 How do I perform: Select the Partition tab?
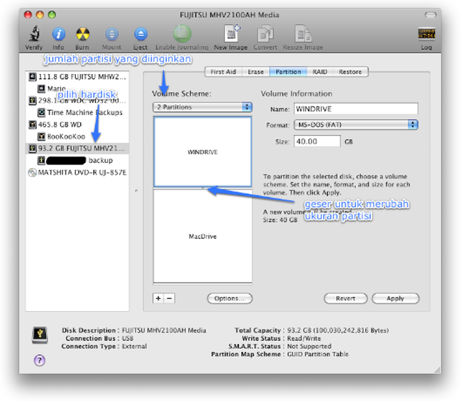288,72
